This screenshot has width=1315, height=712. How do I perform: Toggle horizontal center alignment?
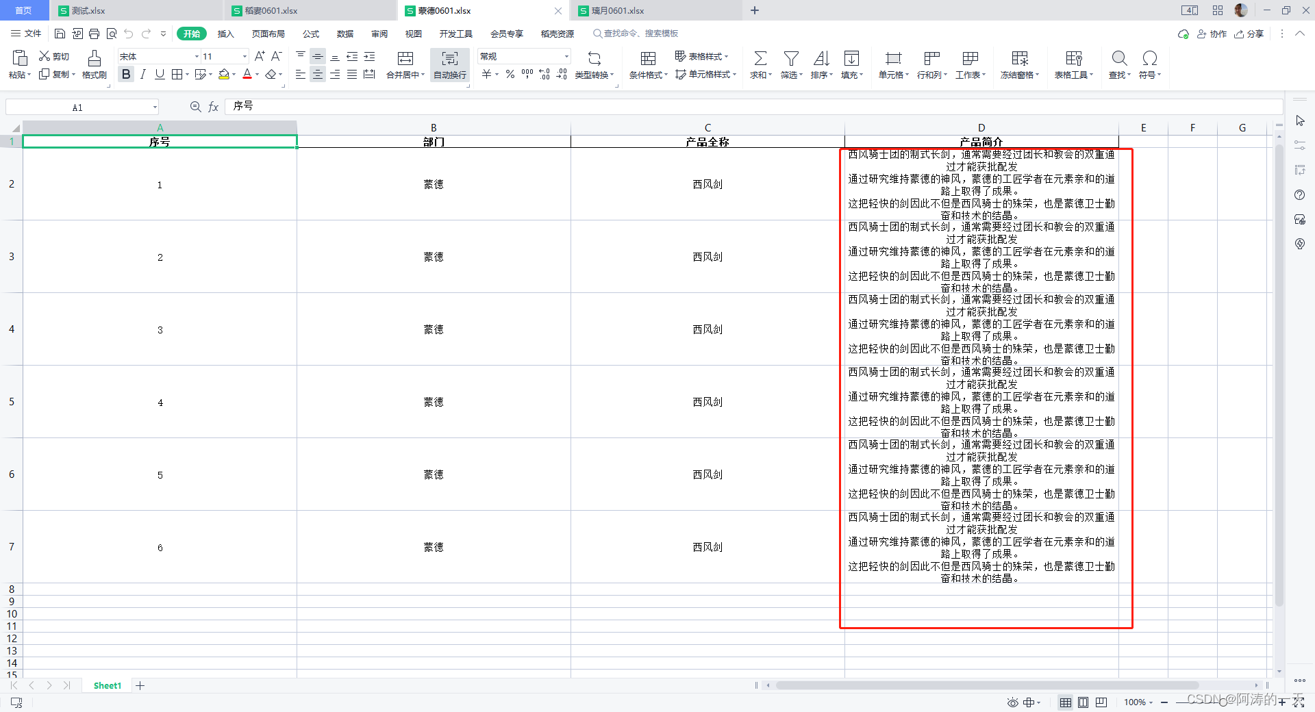318,74
